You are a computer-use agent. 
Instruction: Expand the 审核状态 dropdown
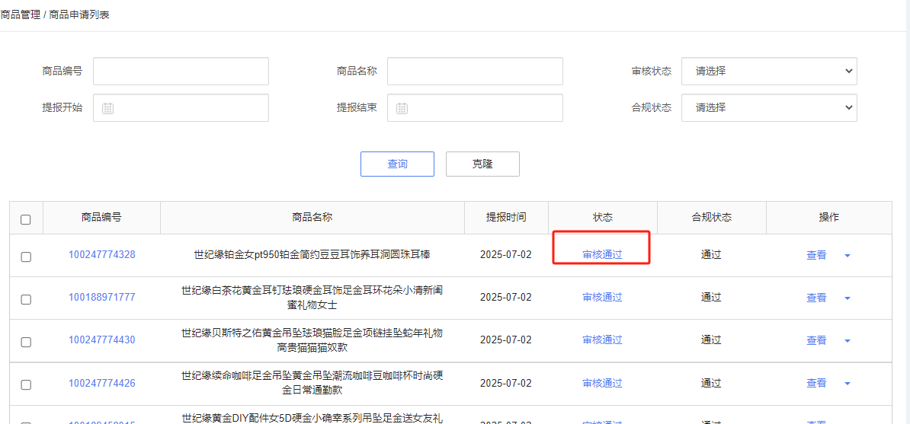768,72
